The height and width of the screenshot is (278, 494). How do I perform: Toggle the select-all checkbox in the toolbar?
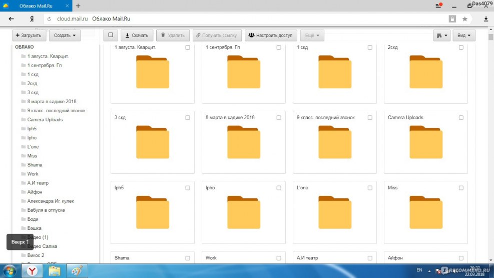111,36
